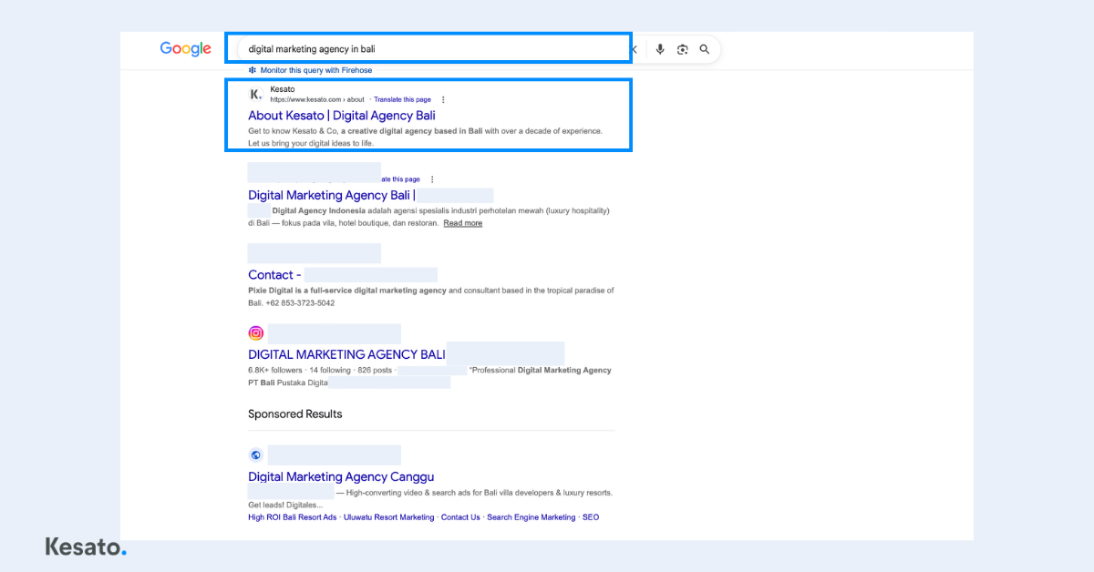Click Monitor this query with Firehose
The image size is (1094, 572).
click(x=315, y=70)
